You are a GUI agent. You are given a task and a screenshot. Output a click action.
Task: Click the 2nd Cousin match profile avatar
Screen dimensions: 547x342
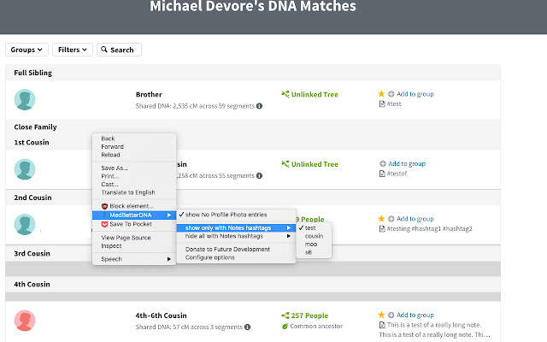tap(25, 224)
